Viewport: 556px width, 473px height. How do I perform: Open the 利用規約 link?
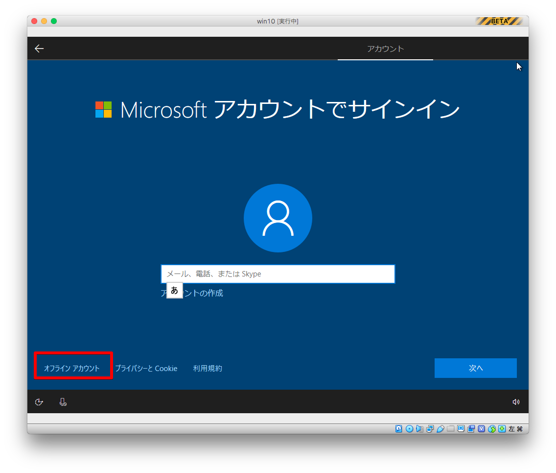click(x=208, y=368)
